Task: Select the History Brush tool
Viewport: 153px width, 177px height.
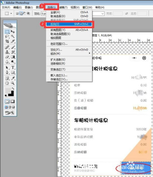Action: (13, 52)
